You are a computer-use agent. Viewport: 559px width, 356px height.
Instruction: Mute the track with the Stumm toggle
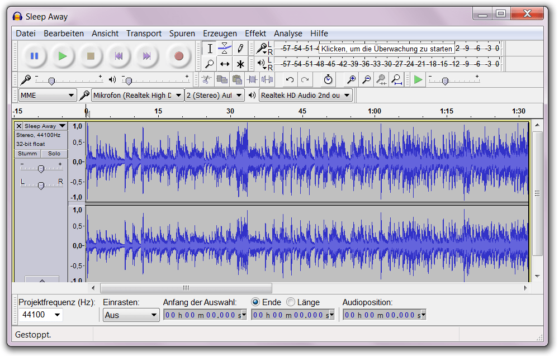[x=27, y=153]
